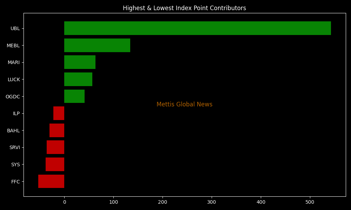Click the red SRVI bar
351x210 pixels.
pos(55,147)
